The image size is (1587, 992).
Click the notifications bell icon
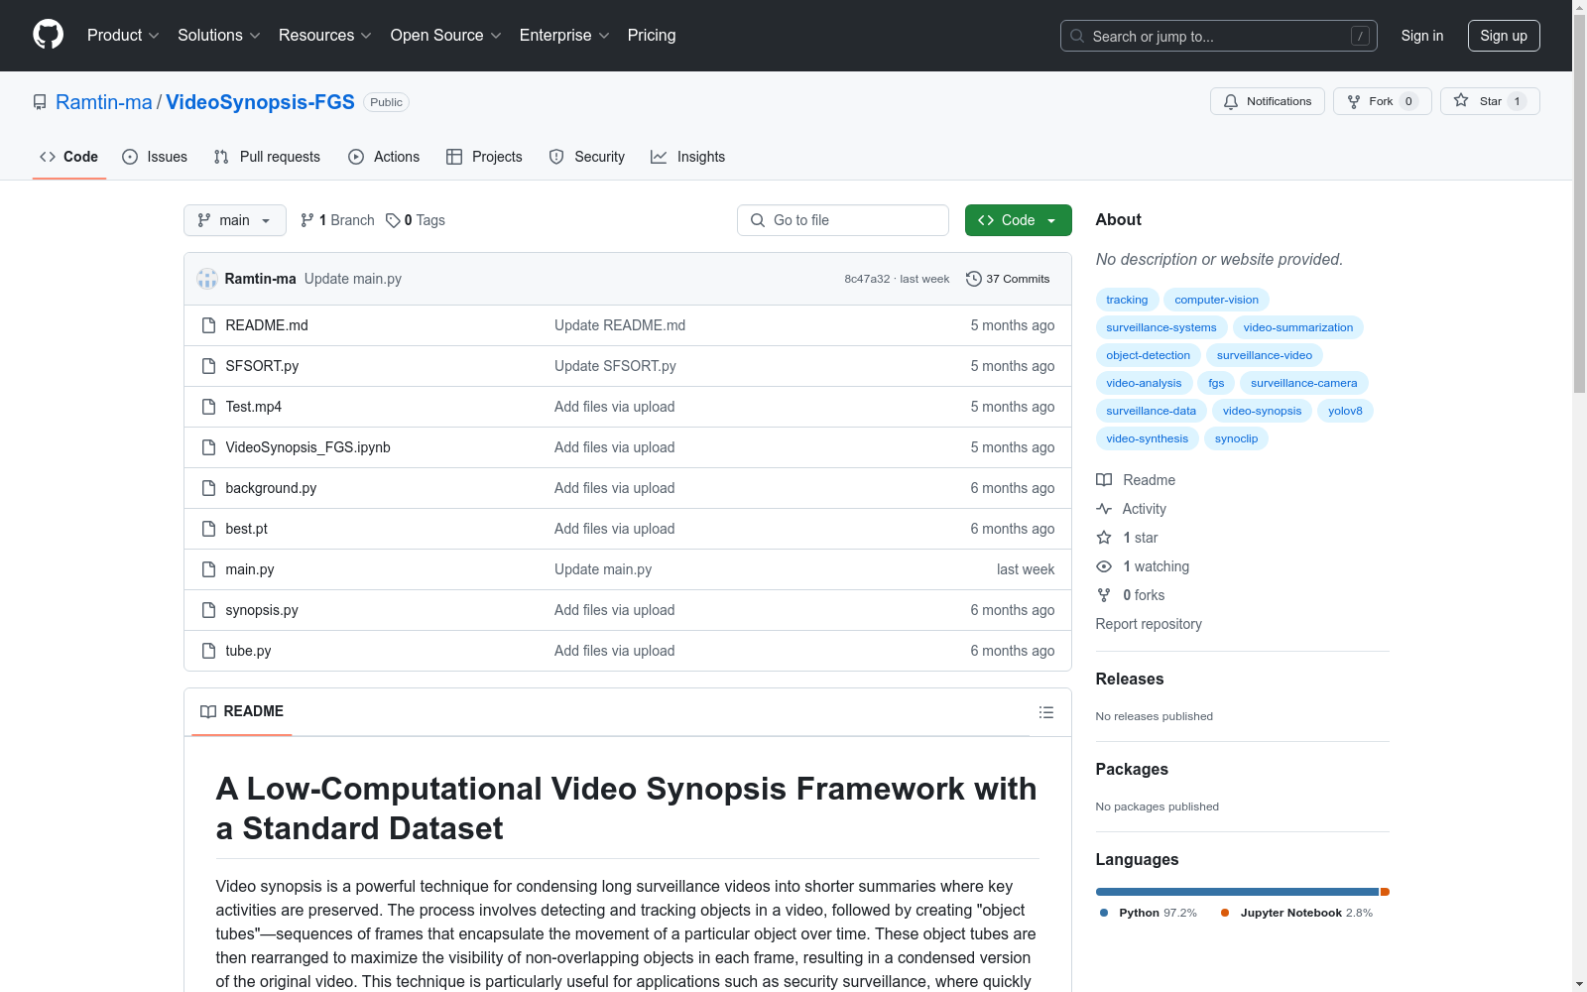point(1231,101)
